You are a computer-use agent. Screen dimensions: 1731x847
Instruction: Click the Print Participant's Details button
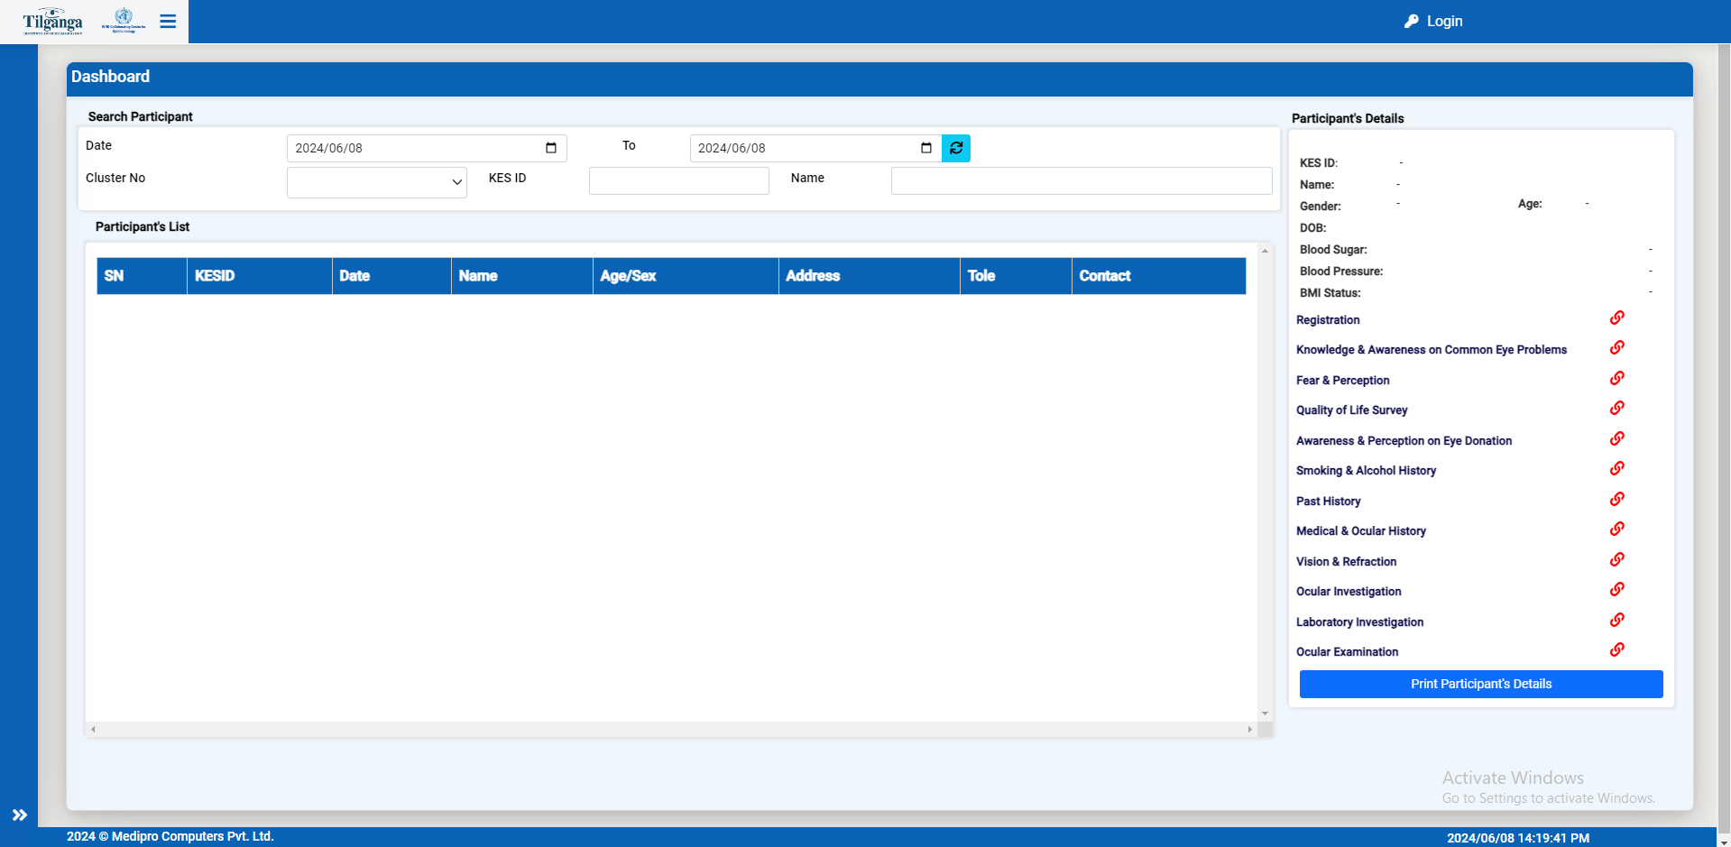tap(1480, 684)
